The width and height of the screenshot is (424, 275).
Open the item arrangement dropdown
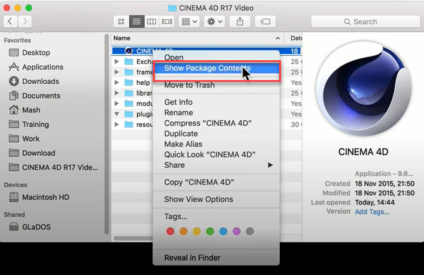coord(189,22)
